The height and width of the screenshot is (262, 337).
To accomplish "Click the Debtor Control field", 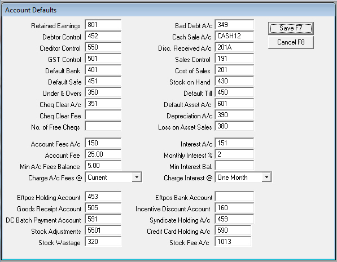I will tap(103, 36).
